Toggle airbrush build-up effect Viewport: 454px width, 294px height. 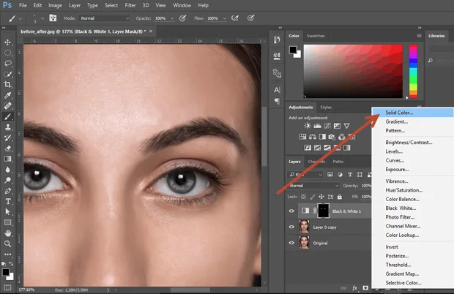[x=235, y=18]
